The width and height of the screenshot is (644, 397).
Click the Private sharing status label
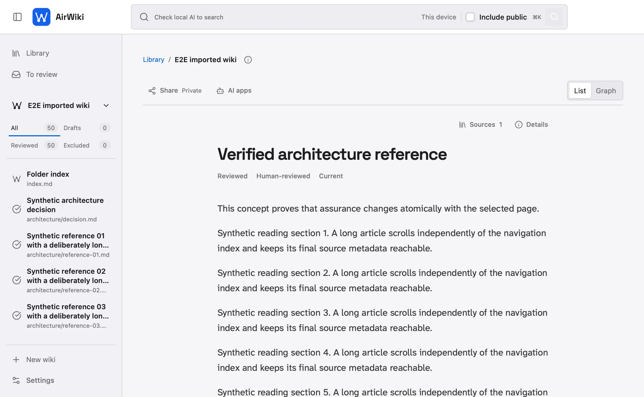pos(192,91)
